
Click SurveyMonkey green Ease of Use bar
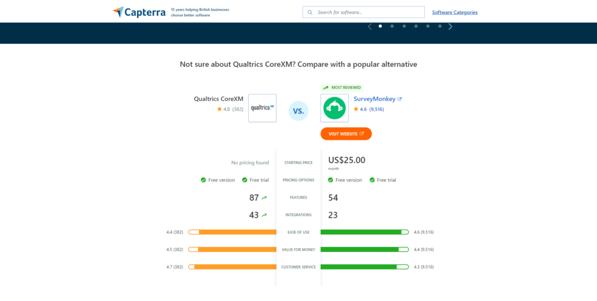click(365, 232)
